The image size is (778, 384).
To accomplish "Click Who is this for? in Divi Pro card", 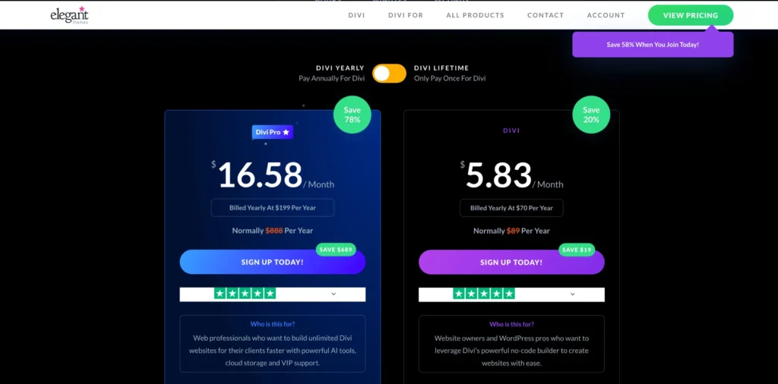I will (x=273, y=324).
